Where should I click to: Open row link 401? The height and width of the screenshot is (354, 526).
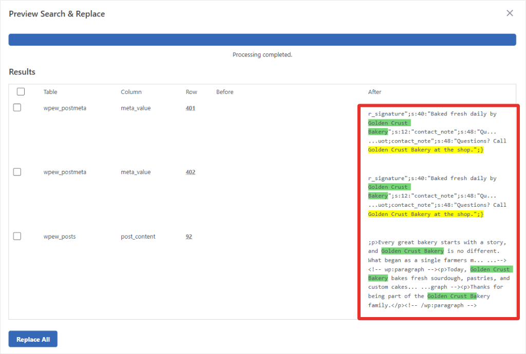tap(190, 108)
